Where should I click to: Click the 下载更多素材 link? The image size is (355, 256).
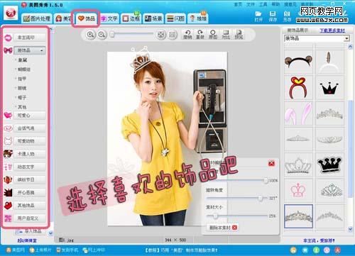332,30
